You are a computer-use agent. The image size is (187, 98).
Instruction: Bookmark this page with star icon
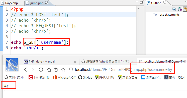click(63, 70)
